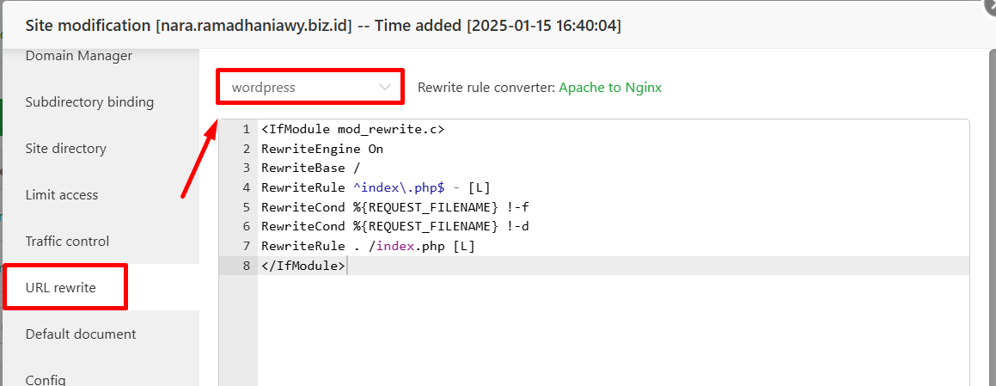Close the Site modification dialog
This screenshot has height=386, width=996.
tap(990, 5)
